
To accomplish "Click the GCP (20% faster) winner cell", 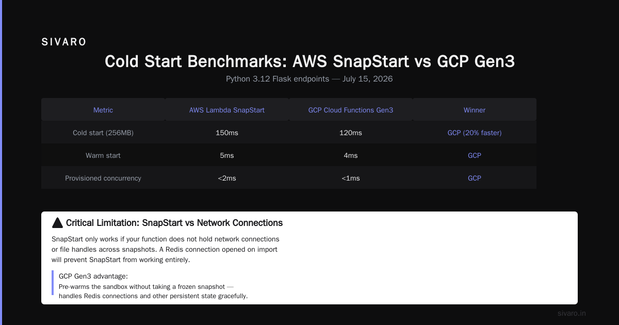I will [x=475, y=133].
